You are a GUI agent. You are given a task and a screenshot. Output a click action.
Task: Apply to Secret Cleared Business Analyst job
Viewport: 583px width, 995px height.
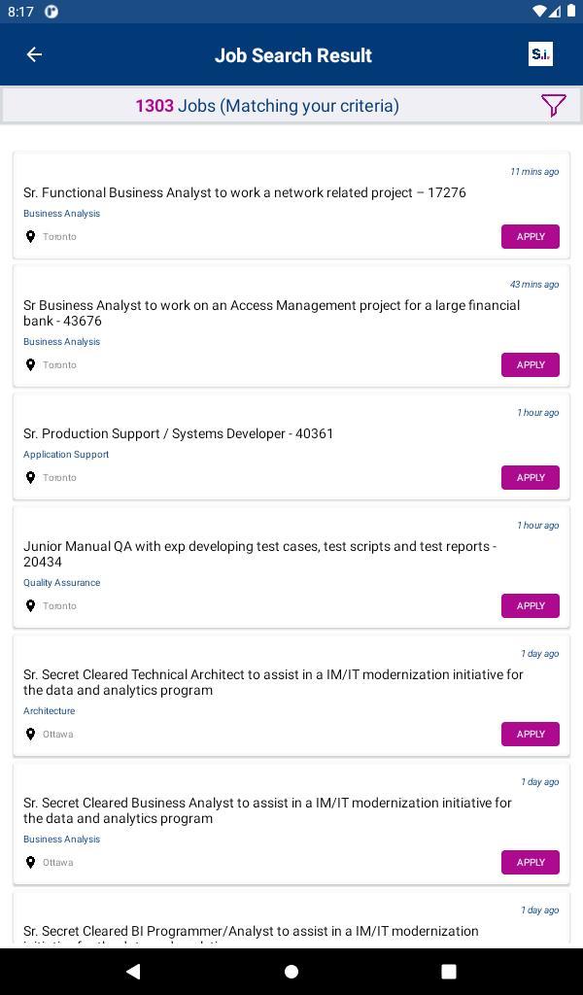tap(530, 863)
